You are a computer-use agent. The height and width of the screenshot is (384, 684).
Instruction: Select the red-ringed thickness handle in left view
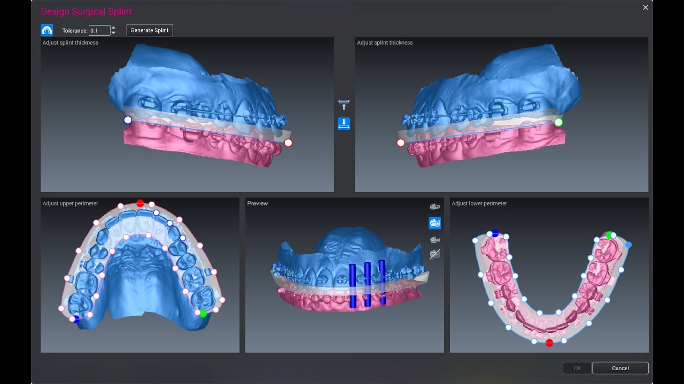tap(288, 142)
